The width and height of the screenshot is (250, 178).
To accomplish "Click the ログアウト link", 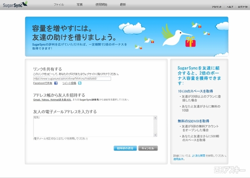I will pos(243,7).
